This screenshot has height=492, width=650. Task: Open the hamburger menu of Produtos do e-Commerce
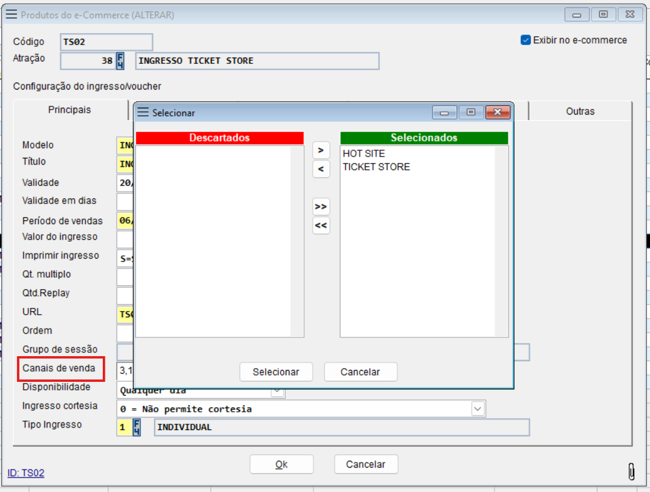click(x=11, y=14)
